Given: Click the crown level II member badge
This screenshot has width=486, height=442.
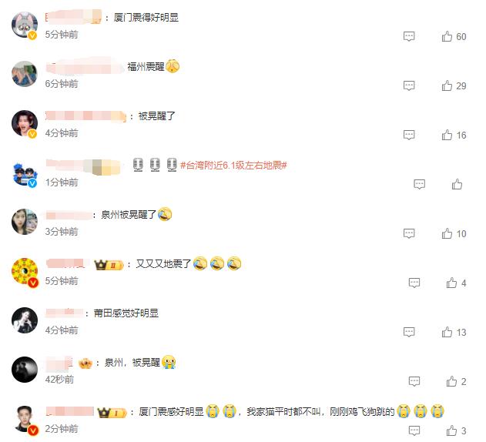Looking at the screenshot, I should tap(109, 265).
